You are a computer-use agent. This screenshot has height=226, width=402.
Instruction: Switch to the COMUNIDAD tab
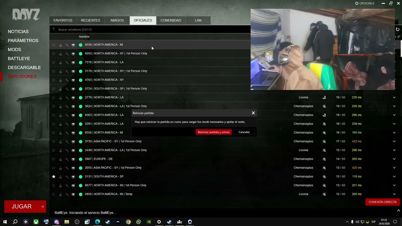click(x=171, y=20)
